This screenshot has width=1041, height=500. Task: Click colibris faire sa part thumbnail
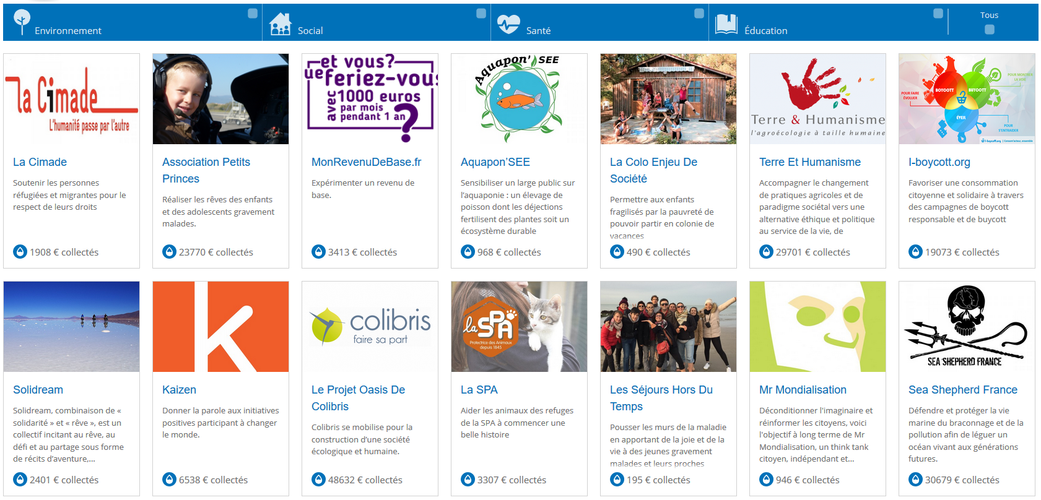[x=370, y=327]
